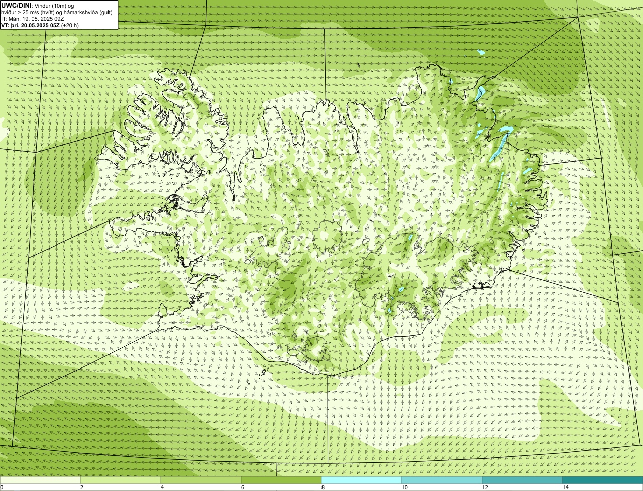
Task: Click the "6" label on the color scale
Action: 243,487
